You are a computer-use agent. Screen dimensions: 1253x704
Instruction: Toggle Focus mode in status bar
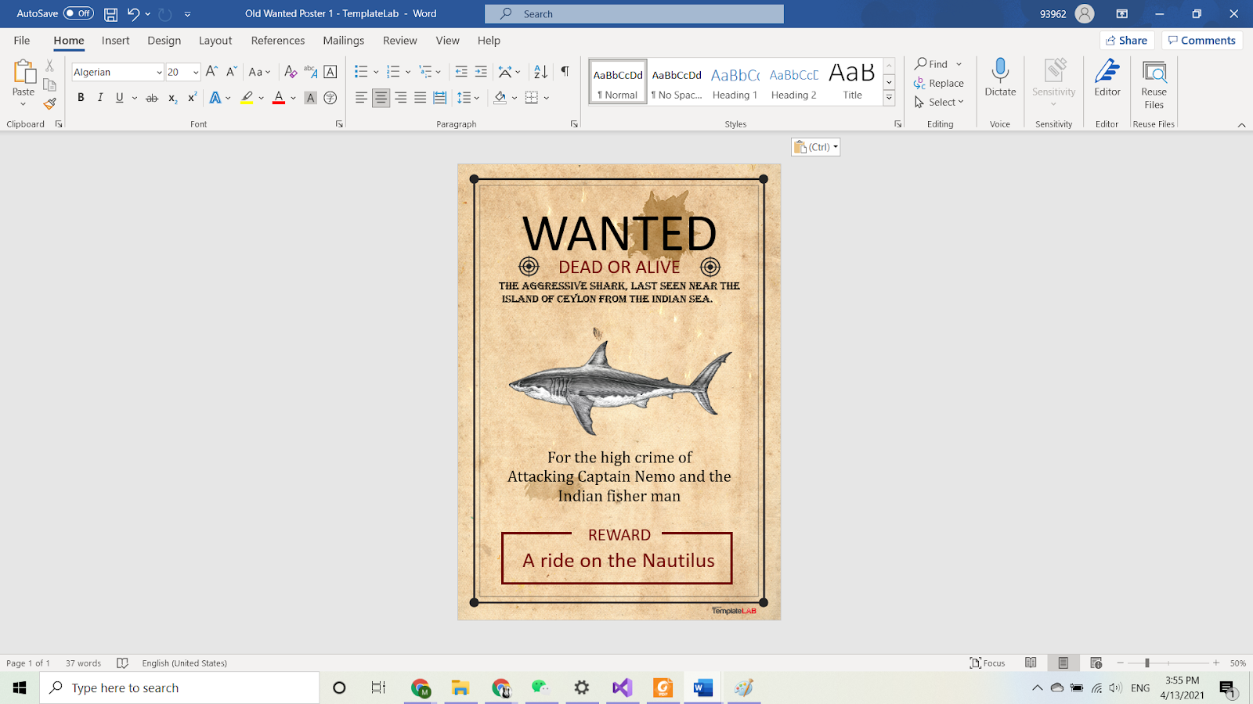[988, 663]
